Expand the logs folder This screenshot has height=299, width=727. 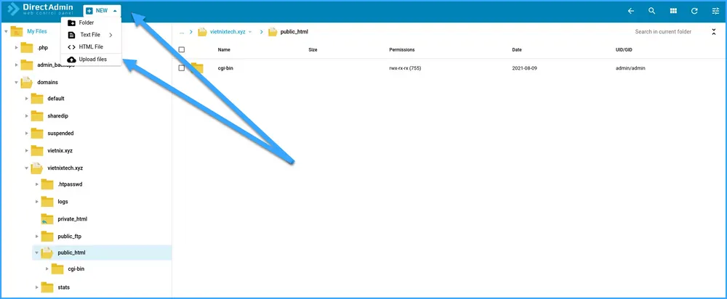click(37, 202)
